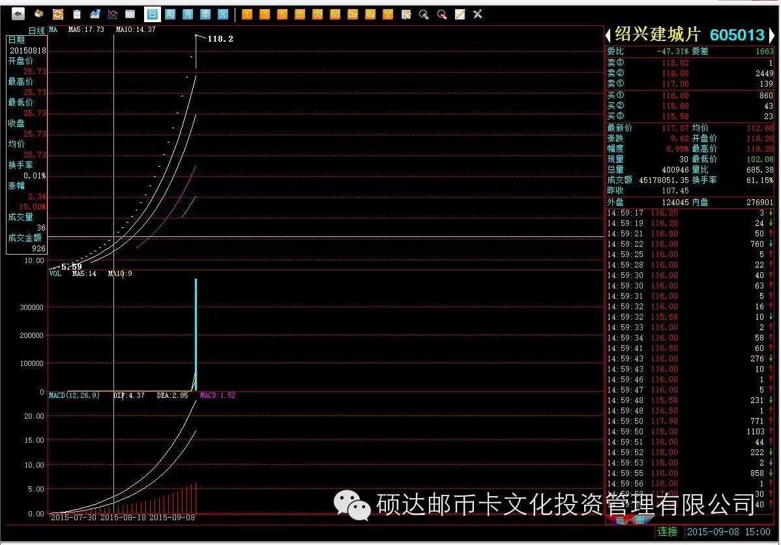Select 3-minute chart period
Viewport: 781px width, 545px height.
265,14
